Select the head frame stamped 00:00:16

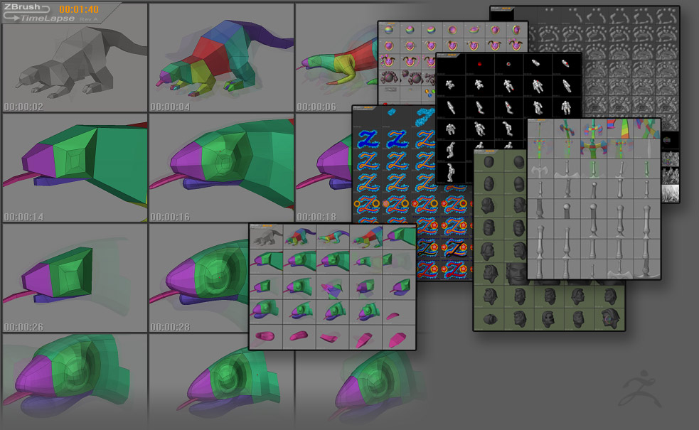click(221, 168)
